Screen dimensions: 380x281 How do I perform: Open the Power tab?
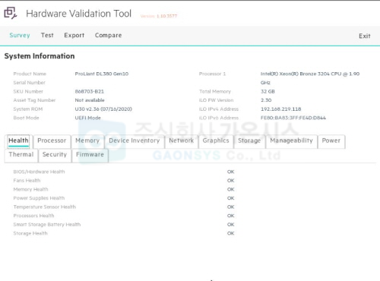click(x=331, y=141)
